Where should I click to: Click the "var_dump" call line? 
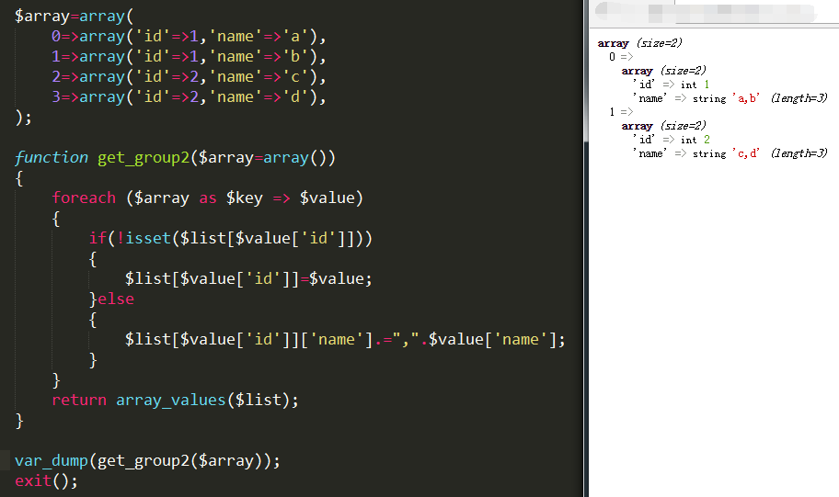coord(147,460)
